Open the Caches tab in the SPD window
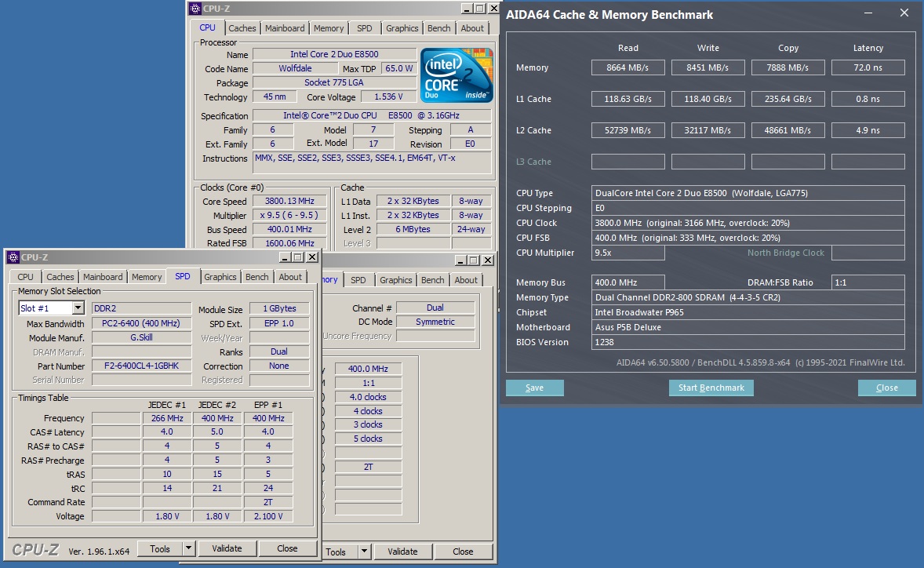This screenshot has width=924, height=568. (x=60, y=277)
